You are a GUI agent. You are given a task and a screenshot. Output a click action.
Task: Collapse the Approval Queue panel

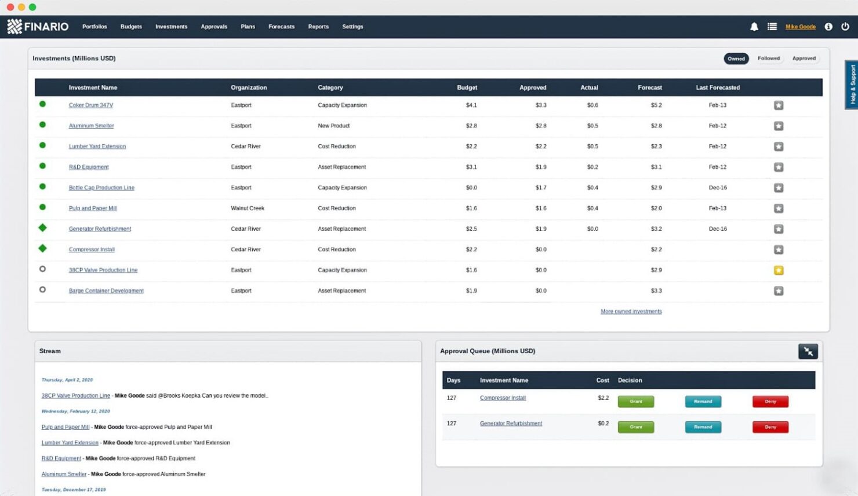pyautogui.click(x=808, y=351)
